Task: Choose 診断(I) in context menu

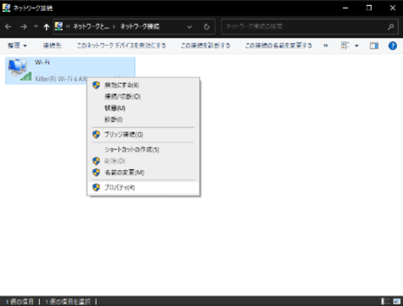Action: tap(143, 119)
